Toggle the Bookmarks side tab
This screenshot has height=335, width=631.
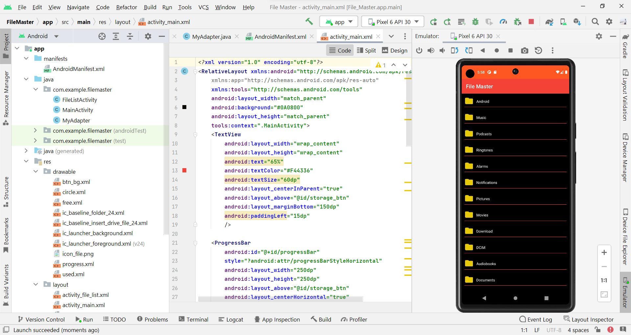pyautogui.click(x=6, y=235)
